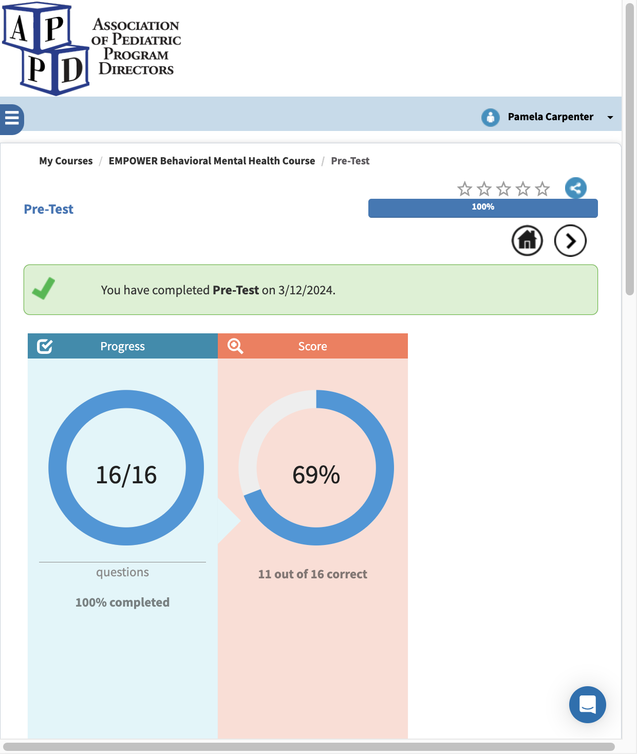The height and width of the screenshot is (754, 637).
Task: Click the share icon
Action: (576, 188)
